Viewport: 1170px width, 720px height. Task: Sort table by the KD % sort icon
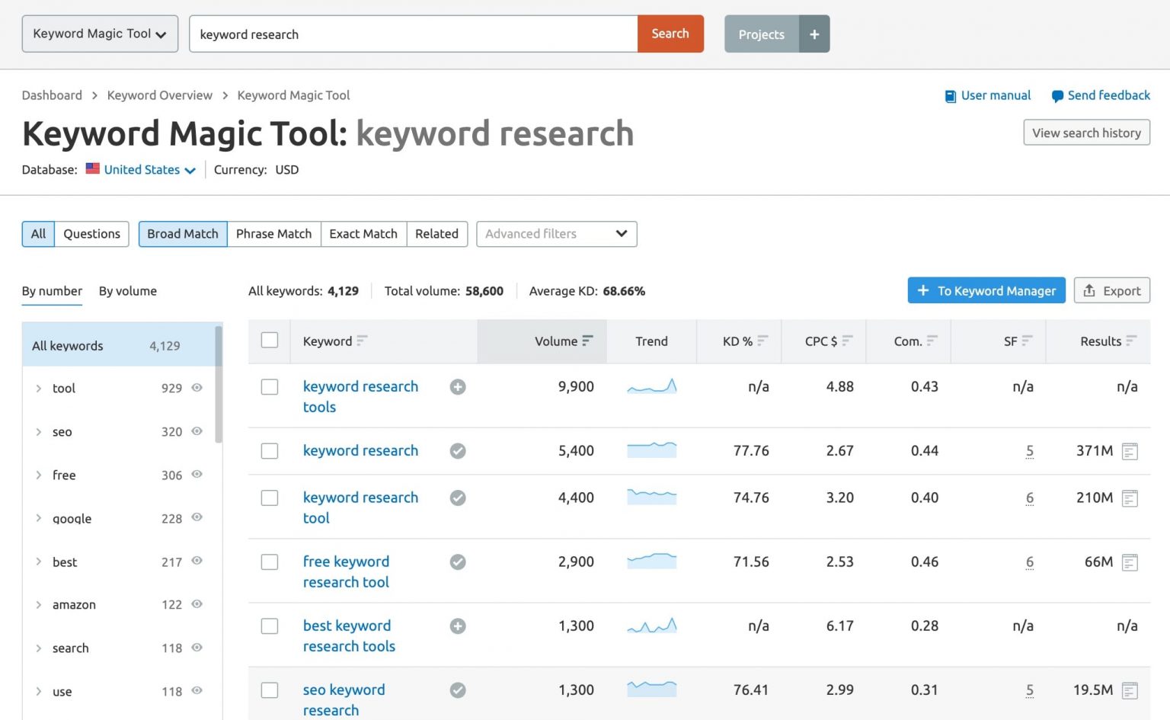764,341
